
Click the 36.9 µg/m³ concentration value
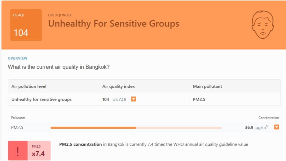(x=256, y=127)
